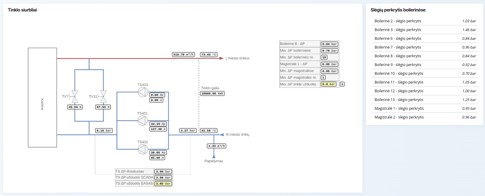Click the TV7 25.54 % position value
The height and width of the screenshot is (196, 485).
coord(75,107)
